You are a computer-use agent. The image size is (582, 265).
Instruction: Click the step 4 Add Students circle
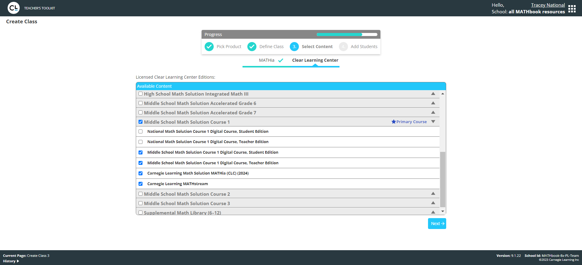click(x=343, y=47)
